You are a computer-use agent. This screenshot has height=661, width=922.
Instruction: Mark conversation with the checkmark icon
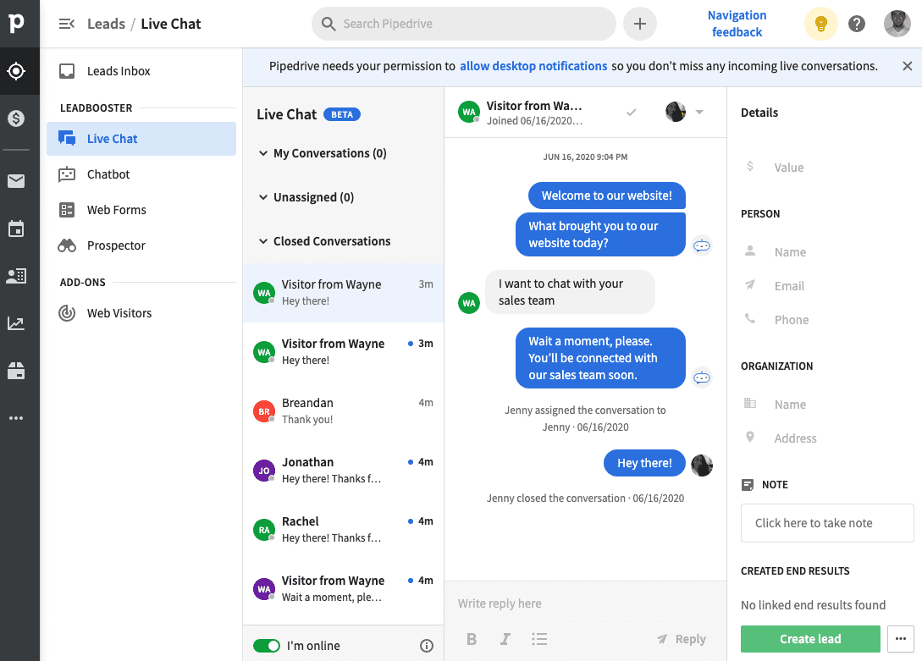(632, 112)
